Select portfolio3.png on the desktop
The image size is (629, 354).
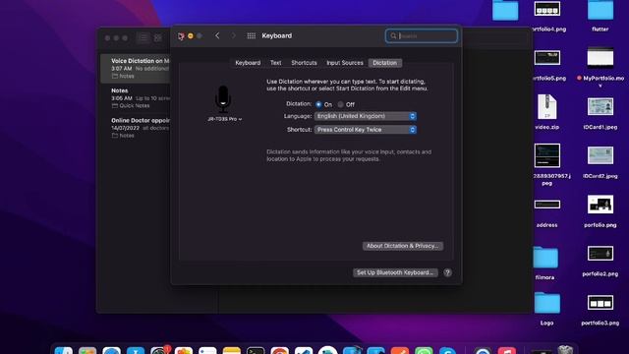tap(600, 303)
